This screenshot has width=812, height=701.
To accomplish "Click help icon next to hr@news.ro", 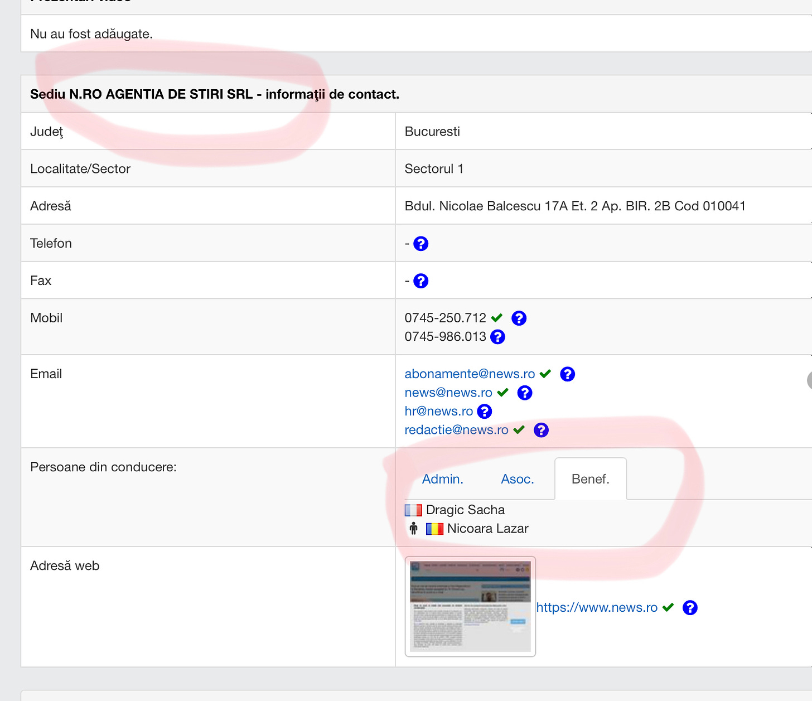I will [485, 412].
